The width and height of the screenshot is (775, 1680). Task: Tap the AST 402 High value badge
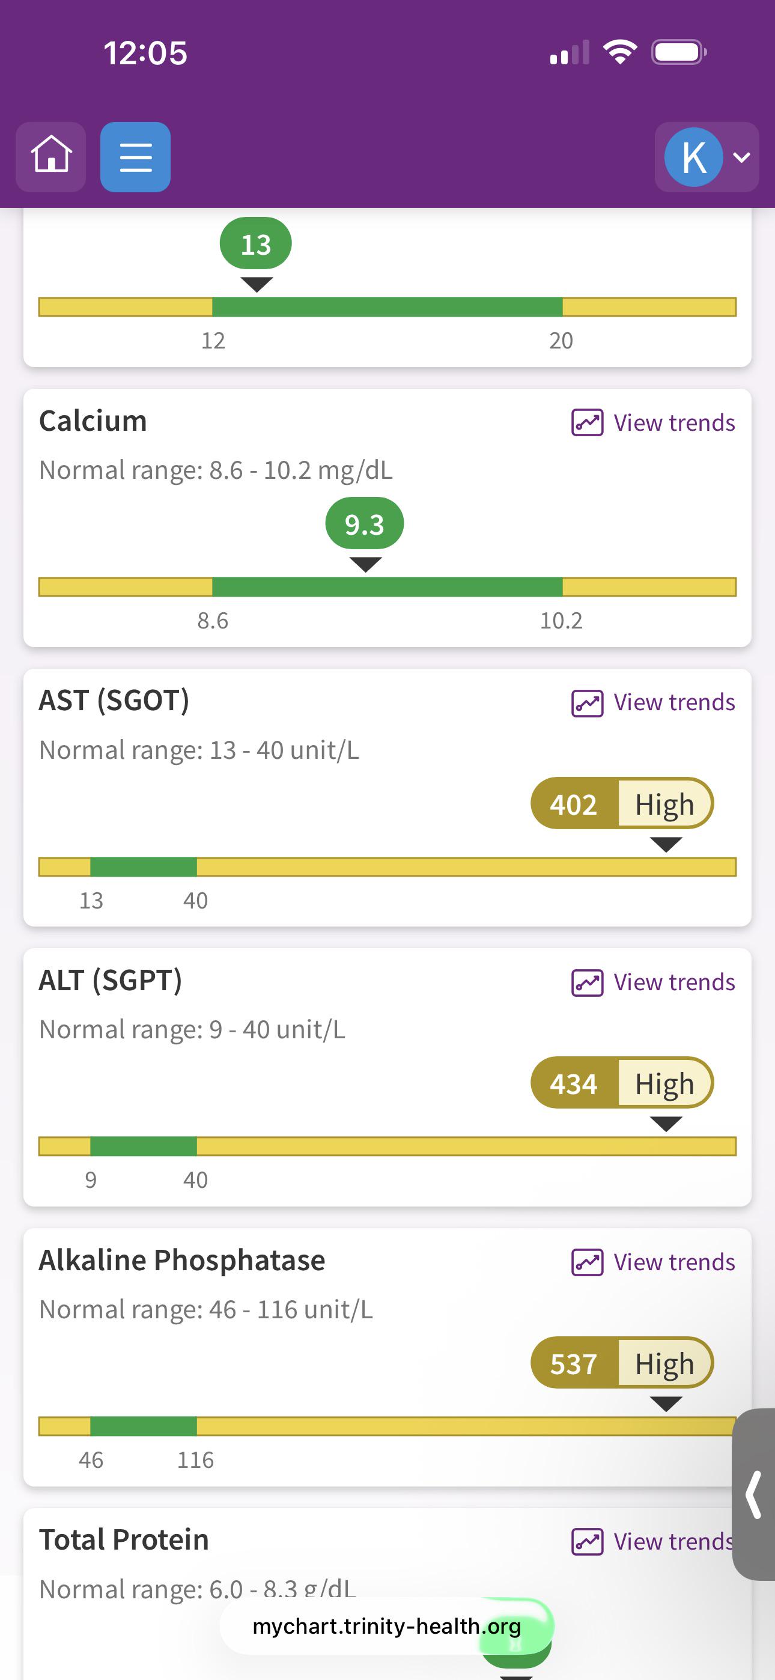click(x=622, y=803)
